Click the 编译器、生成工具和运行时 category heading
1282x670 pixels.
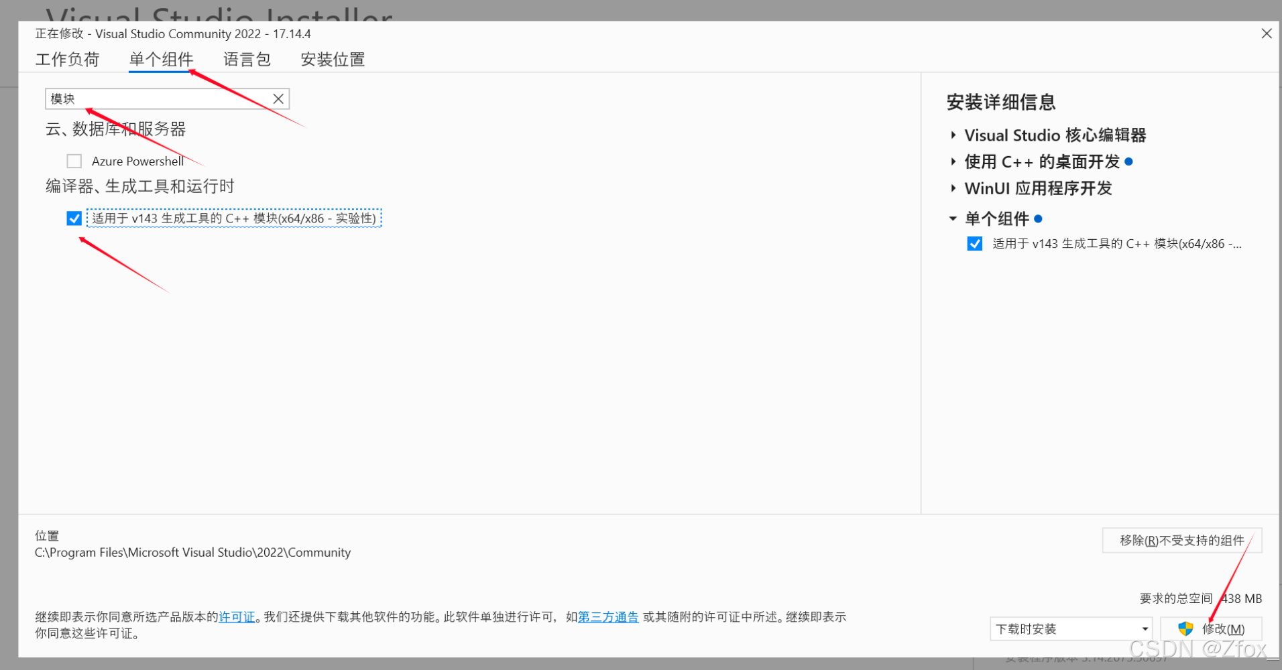pos(139,186)
